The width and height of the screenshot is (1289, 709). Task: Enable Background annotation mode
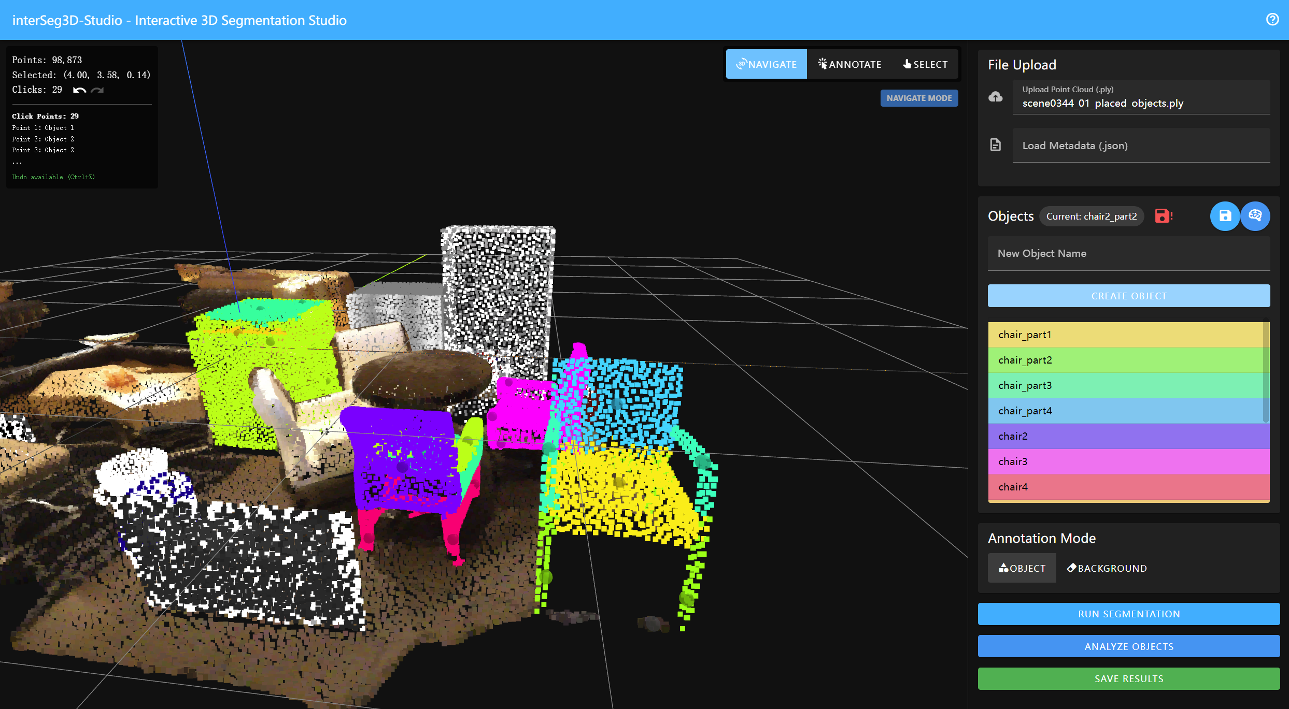1107,568
